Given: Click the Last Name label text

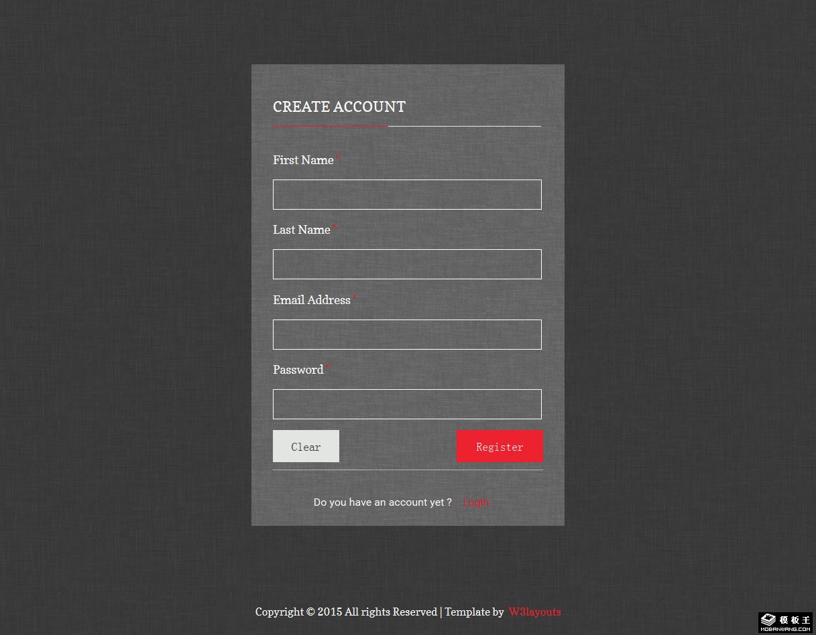Looking at the screenshot, I should pos(302,230).
